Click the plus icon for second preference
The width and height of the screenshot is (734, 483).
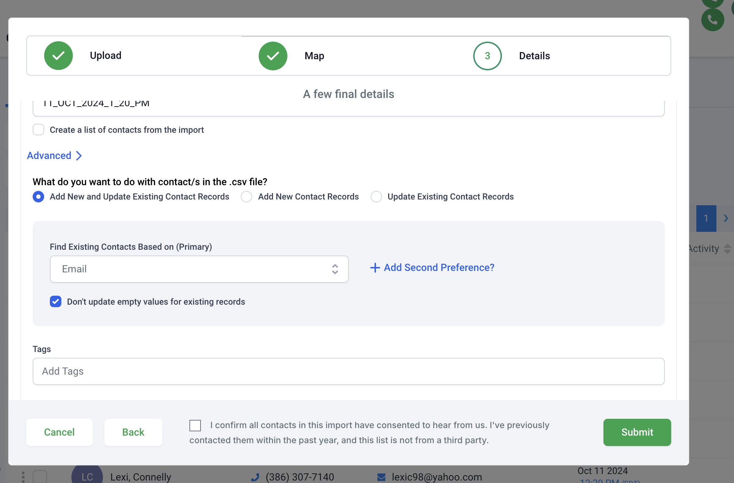[x=375, y=268]
